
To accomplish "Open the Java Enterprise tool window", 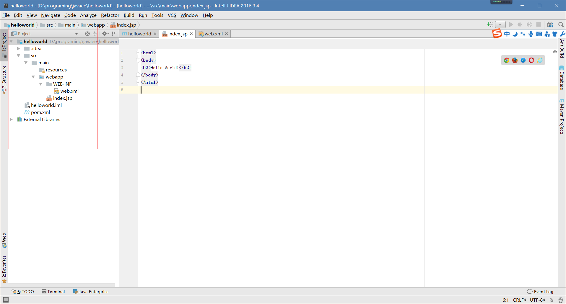I will tap(91, 292).
